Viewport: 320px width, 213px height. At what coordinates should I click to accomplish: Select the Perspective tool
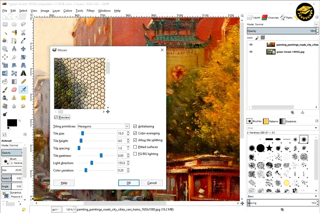[x=23, y=65]
